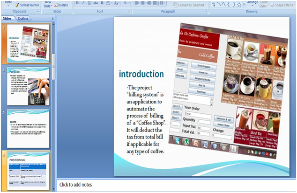Open Font dialog launcher
This screenshot has width=297, height=193.
click(130, 11)
